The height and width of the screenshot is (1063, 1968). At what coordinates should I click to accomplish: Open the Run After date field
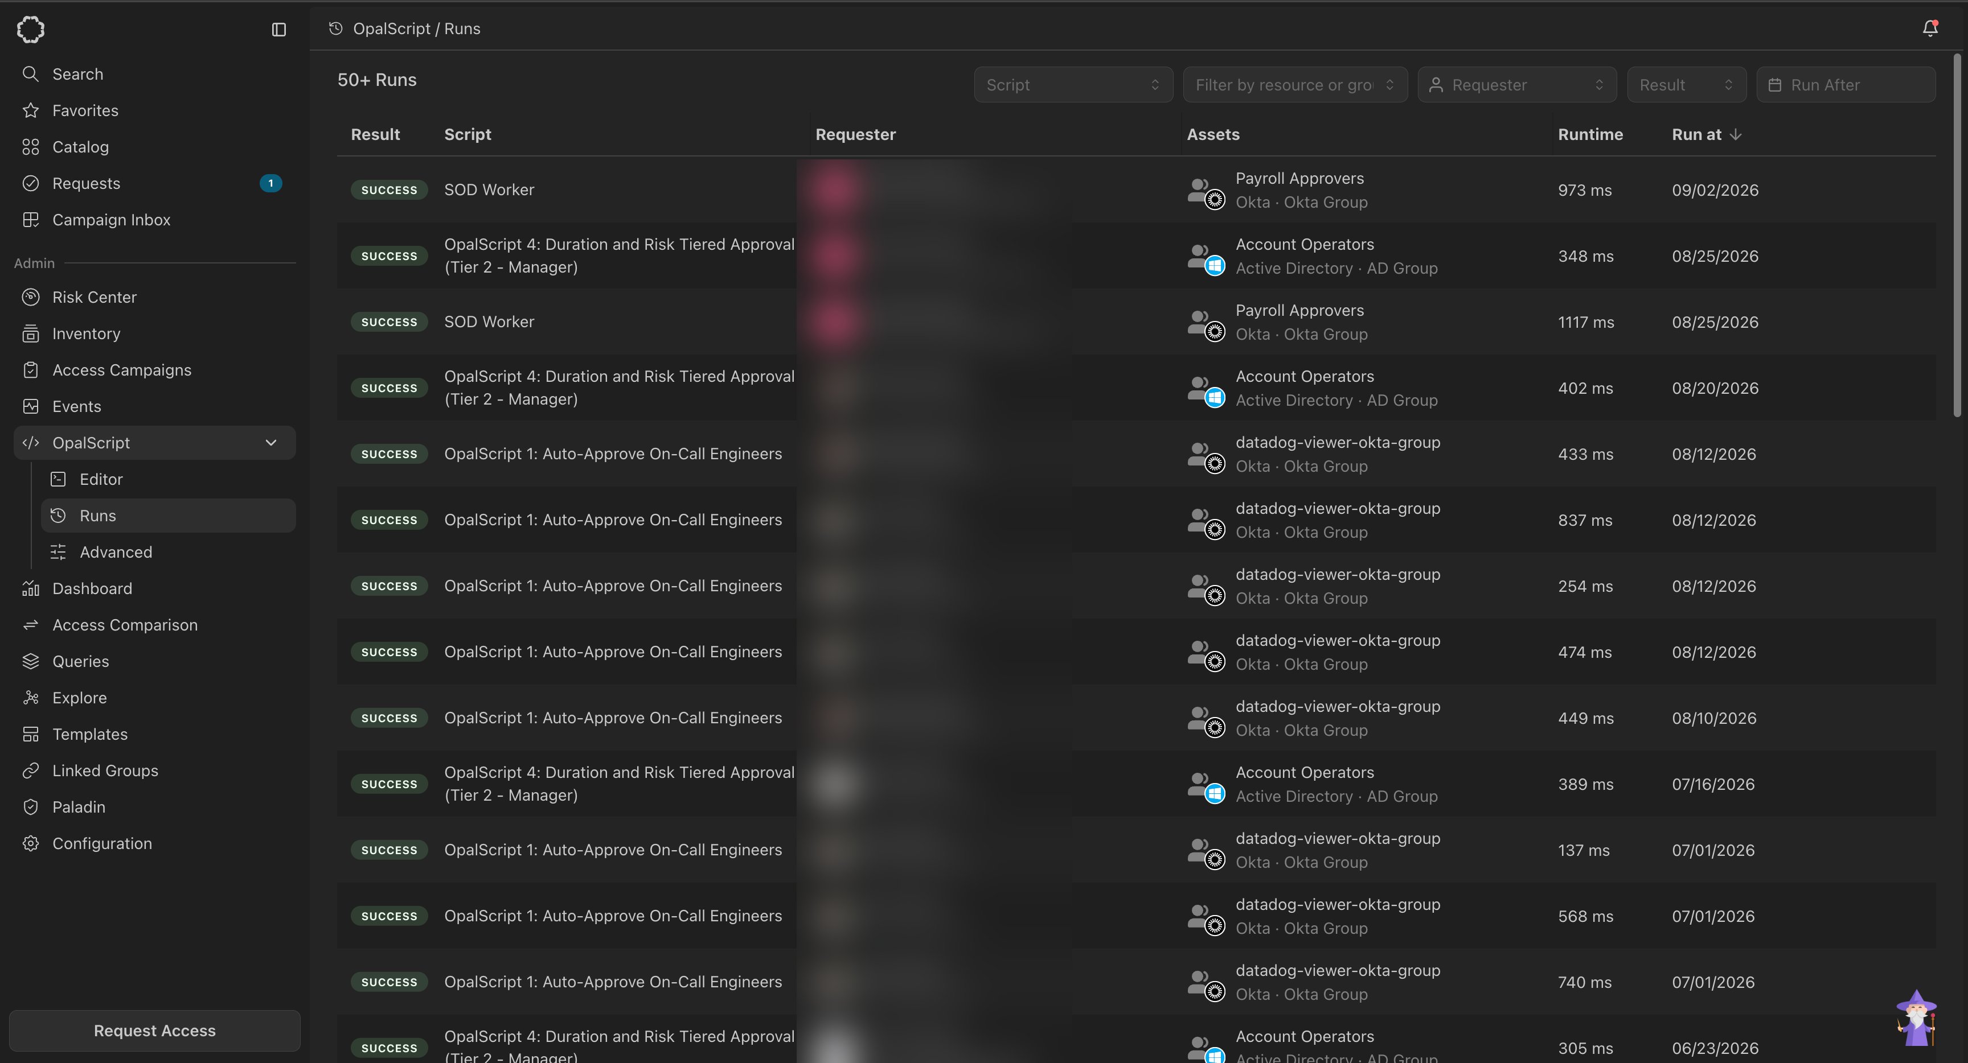click(1846, 85)
